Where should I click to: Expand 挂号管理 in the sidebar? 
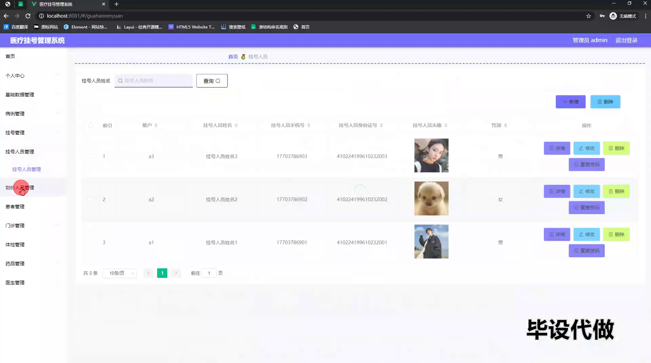coord(33,132)
